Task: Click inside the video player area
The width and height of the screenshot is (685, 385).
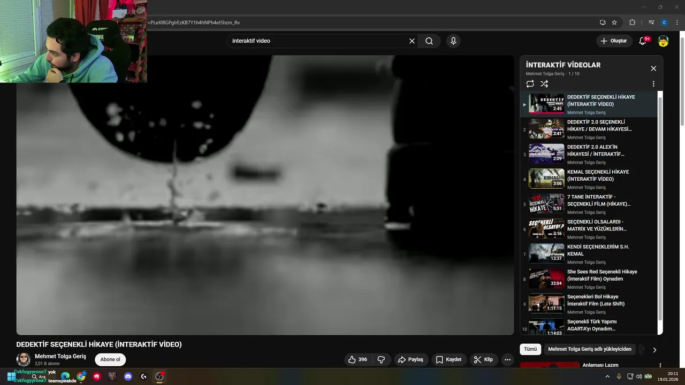Action: tap(265, 195)
